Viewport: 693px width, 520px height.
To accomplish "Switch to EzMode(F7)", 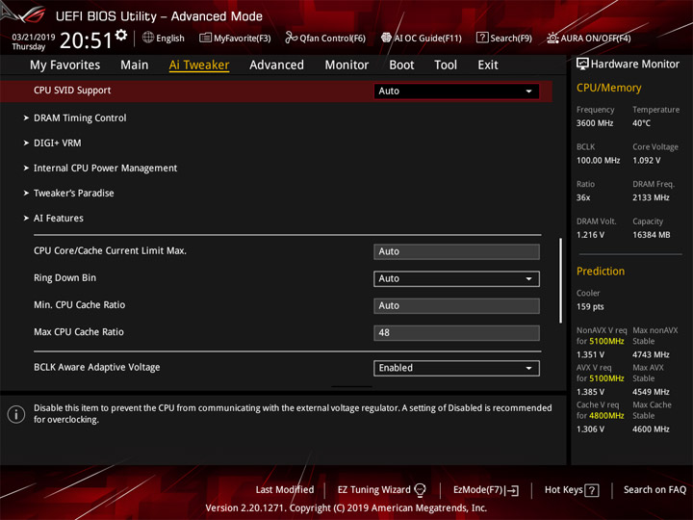I will pos(478,489).
